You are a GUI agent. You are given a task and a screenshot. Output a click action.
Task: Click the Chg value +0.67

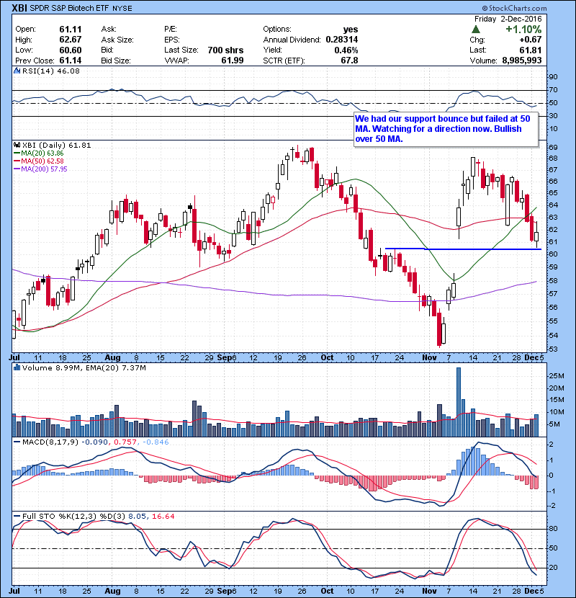[530, 40]
